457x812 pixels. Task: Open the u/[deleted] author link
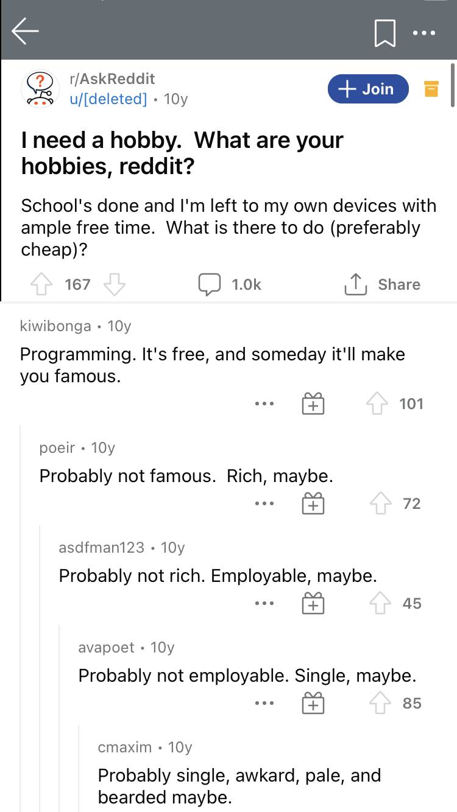pyautogui.click(x=109, y=98)
